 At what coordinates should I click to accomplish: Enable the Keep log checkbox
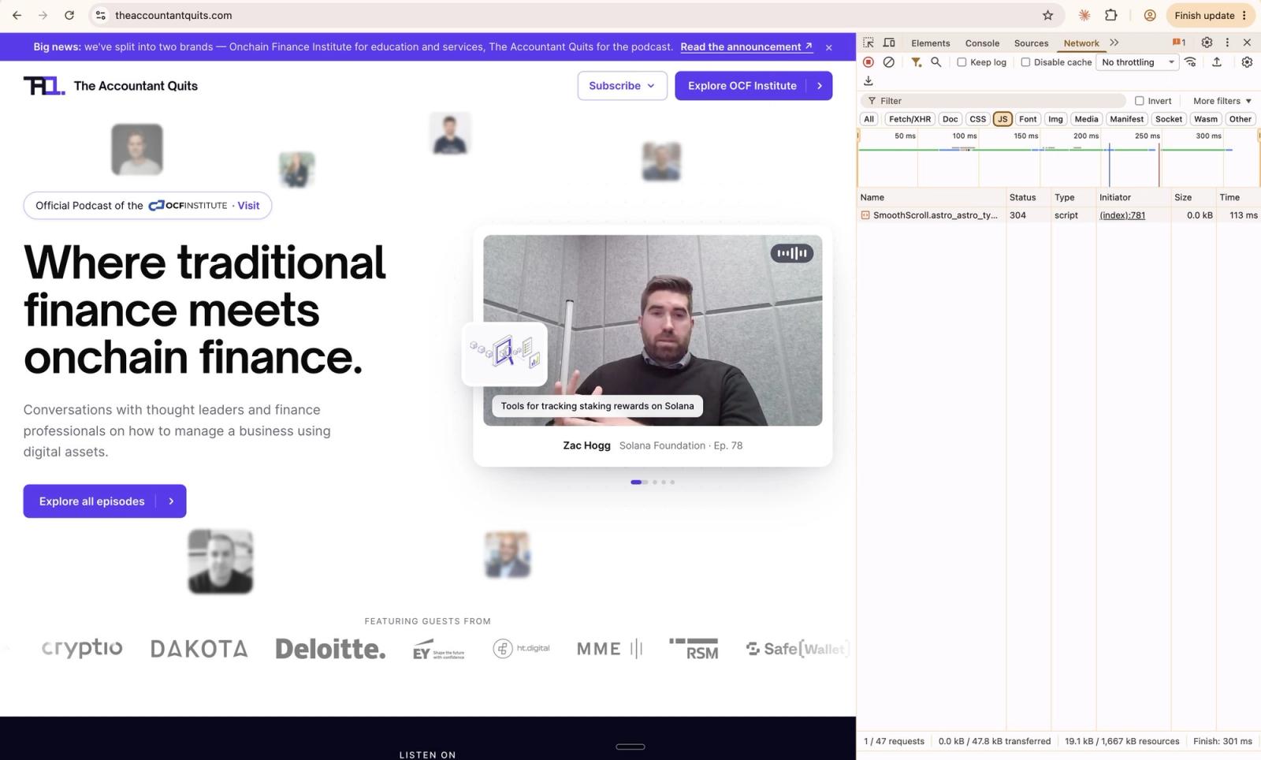click(x=962, y=62)
